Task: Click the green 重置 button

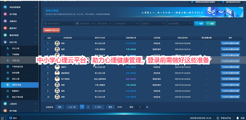Action: [x=210, y=24]
